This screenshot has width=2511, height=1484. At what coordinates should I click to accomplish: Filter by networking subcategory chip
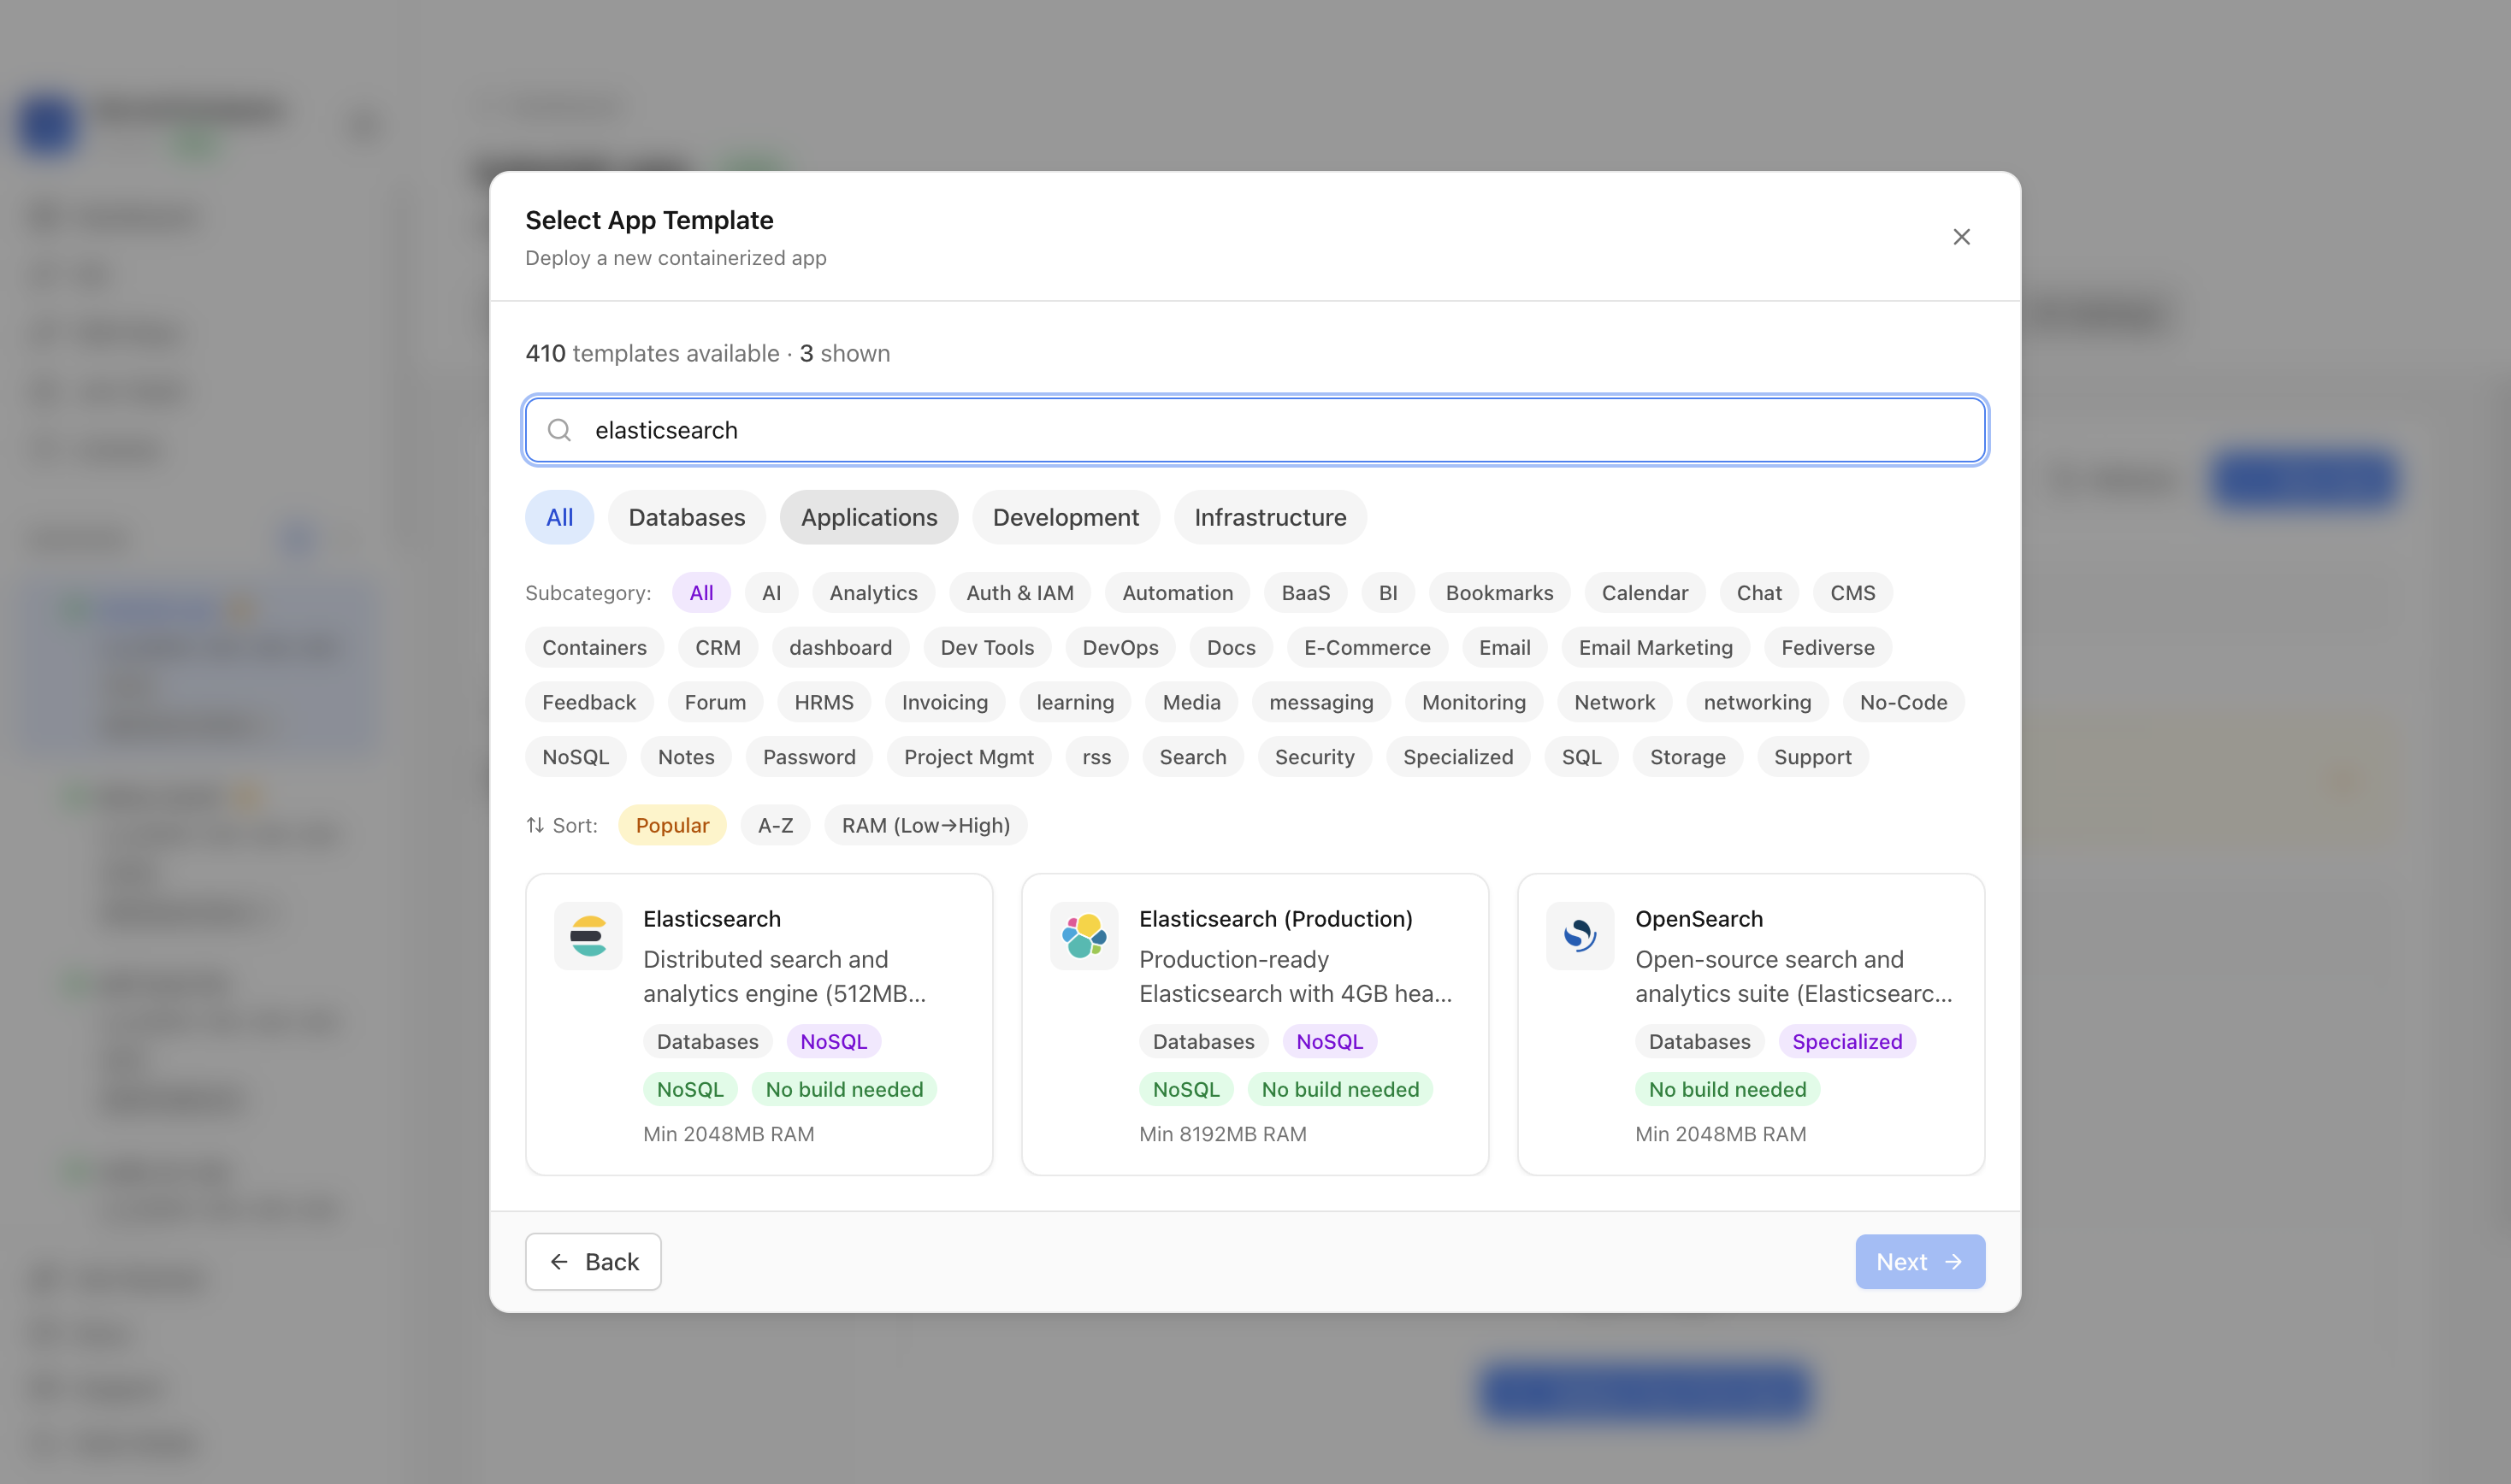click(1757, 702)
